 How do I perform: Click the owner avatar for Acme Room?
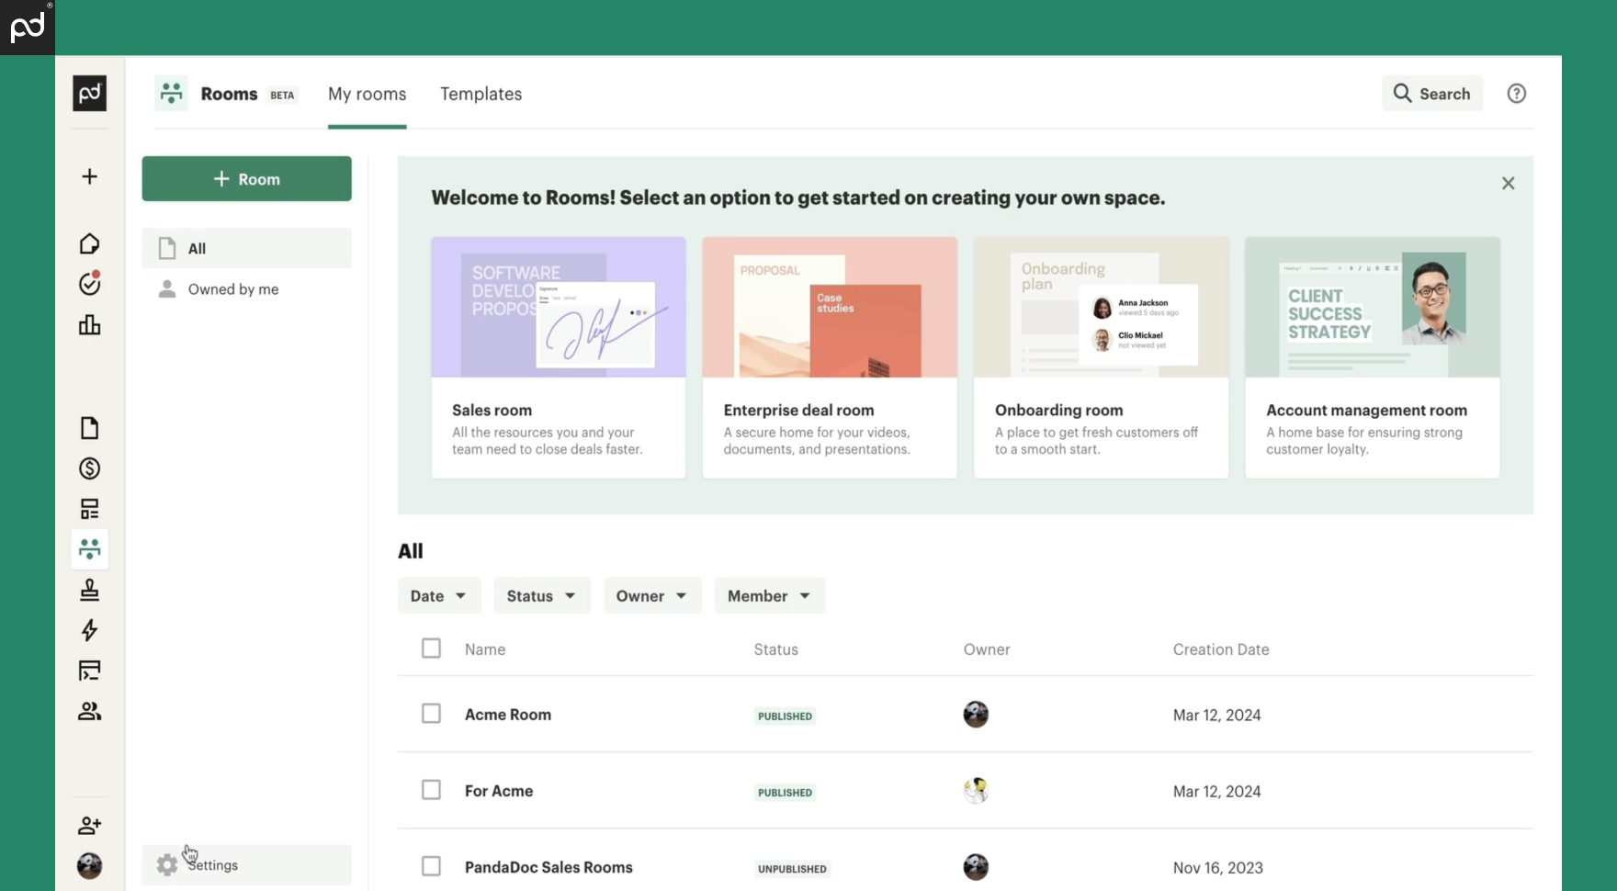click(x=976, y=715)
